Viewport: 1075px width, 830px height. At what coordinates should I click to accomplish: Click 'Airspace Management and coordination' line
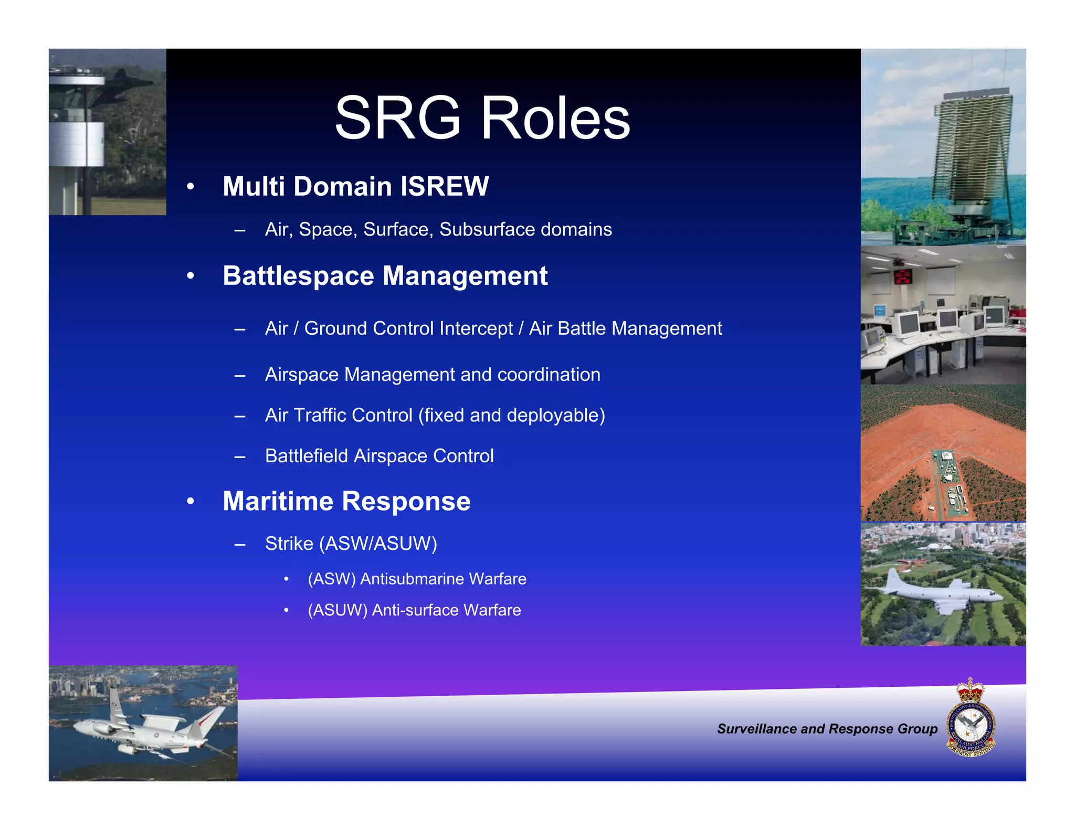[433, 375]
